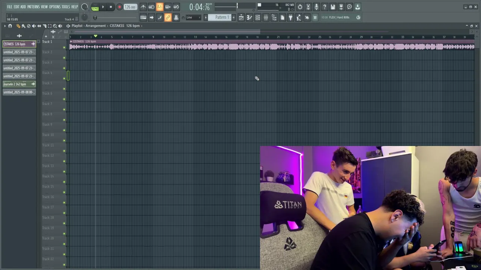This screenshot has width=481, height=270.
Task: Click the arrow left of Pattern 1
Action: [x=206, y=17]
